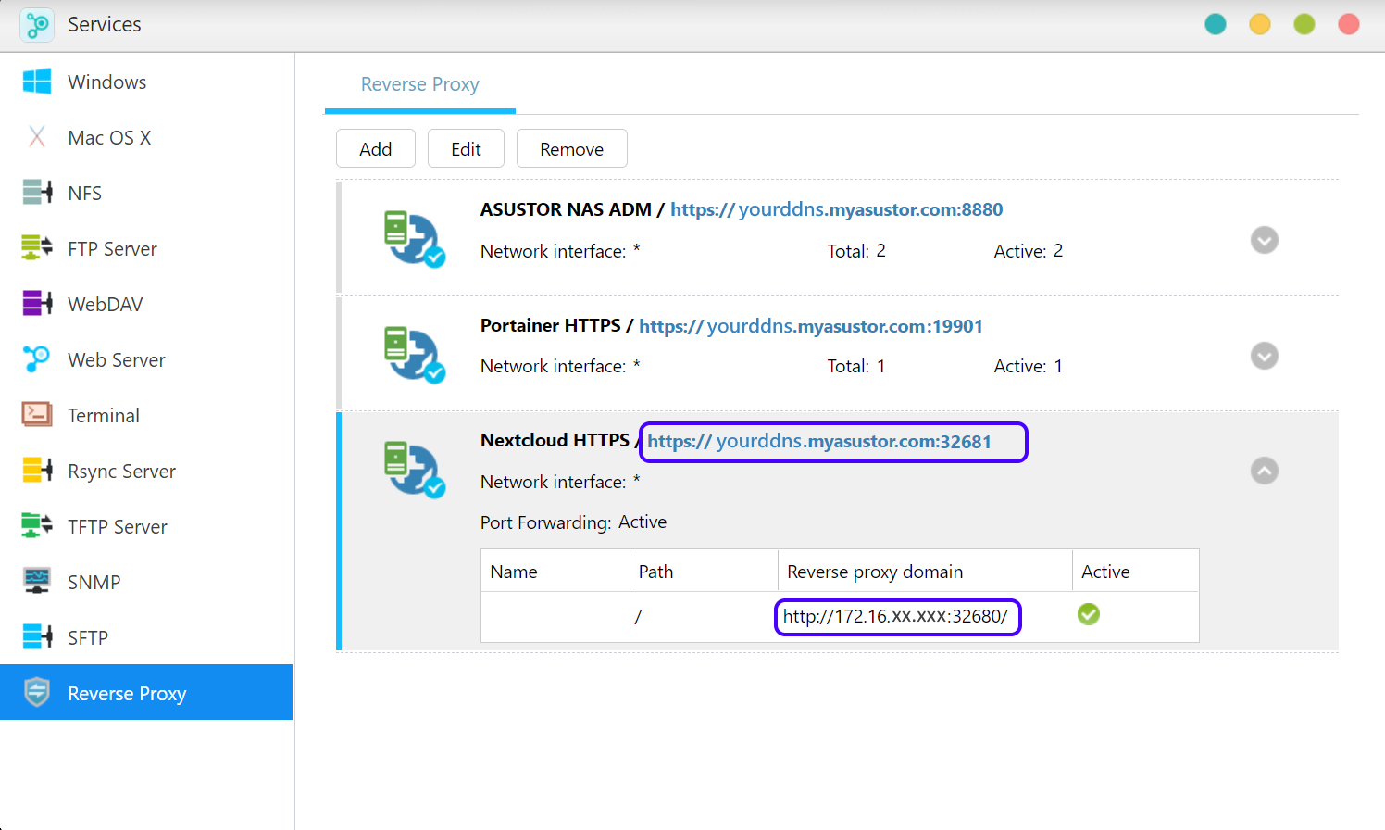Click the Mac OS X icon in the sidebar
1385x830 pixels.
[x=37, y=137]
